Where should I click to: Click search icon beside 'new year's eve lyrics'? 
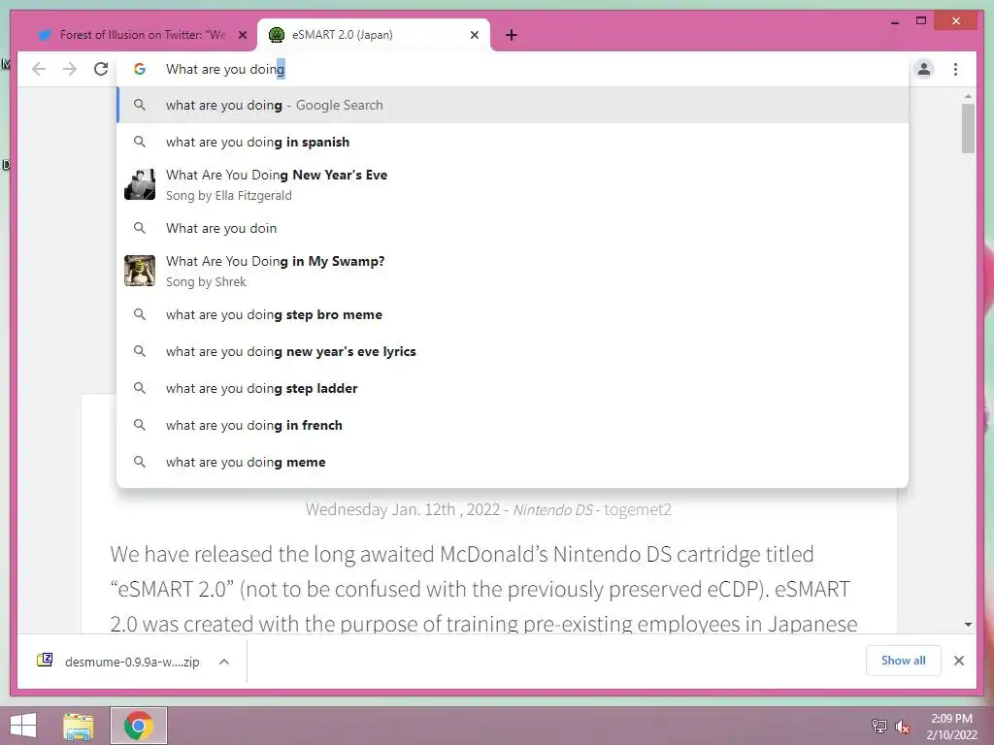[x=140, y=351]
